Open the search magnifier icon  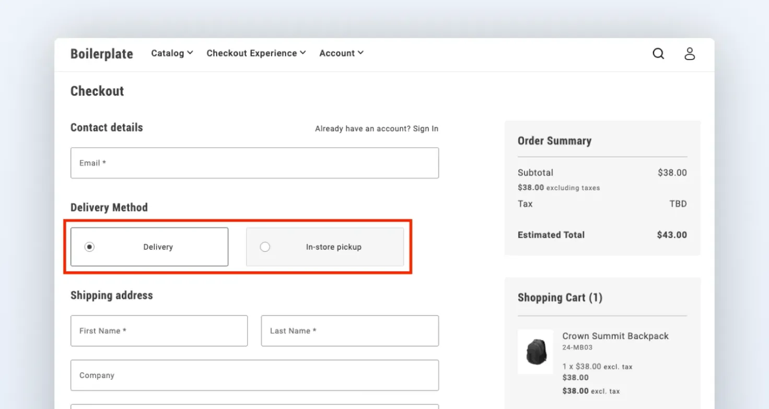[x=658, y=53]
